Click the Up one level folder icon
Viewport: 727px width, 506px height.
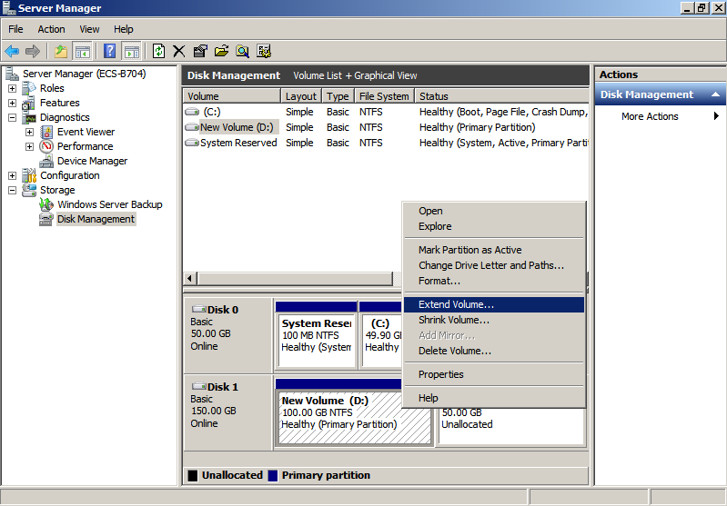click(61, 51)
